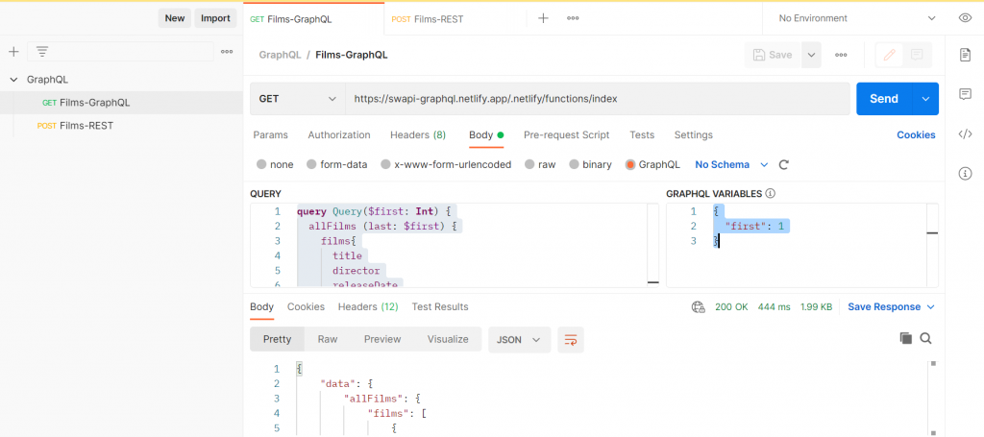The width and height of the screenshot is (984, 437).
Task: Click the New button
Action: (x=175, y=18)
